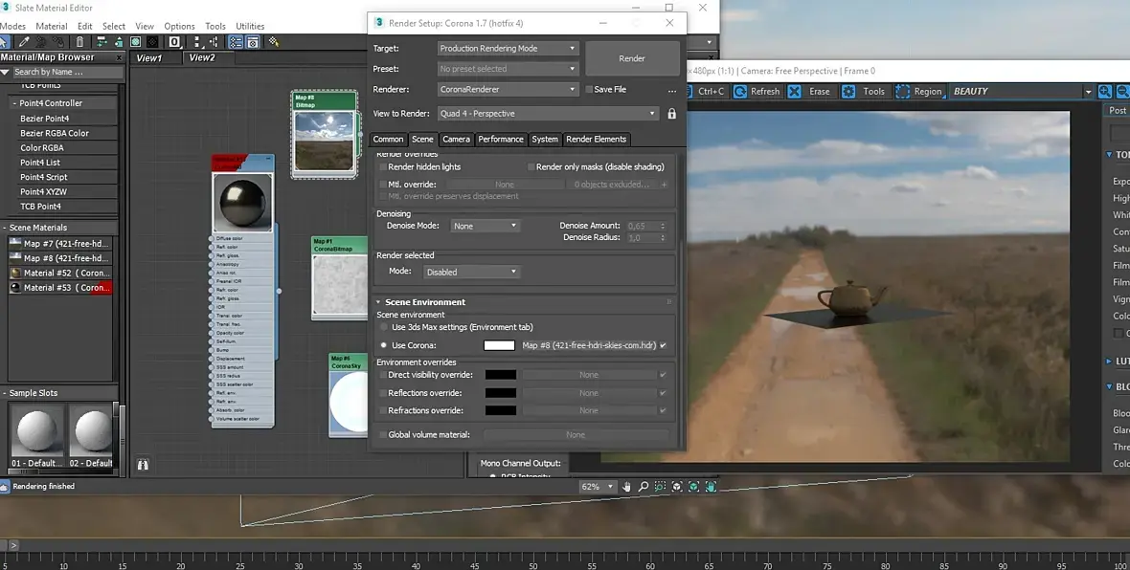
Task: Toggle the Material/Map Browser panel icon
Action: point(237,42)
